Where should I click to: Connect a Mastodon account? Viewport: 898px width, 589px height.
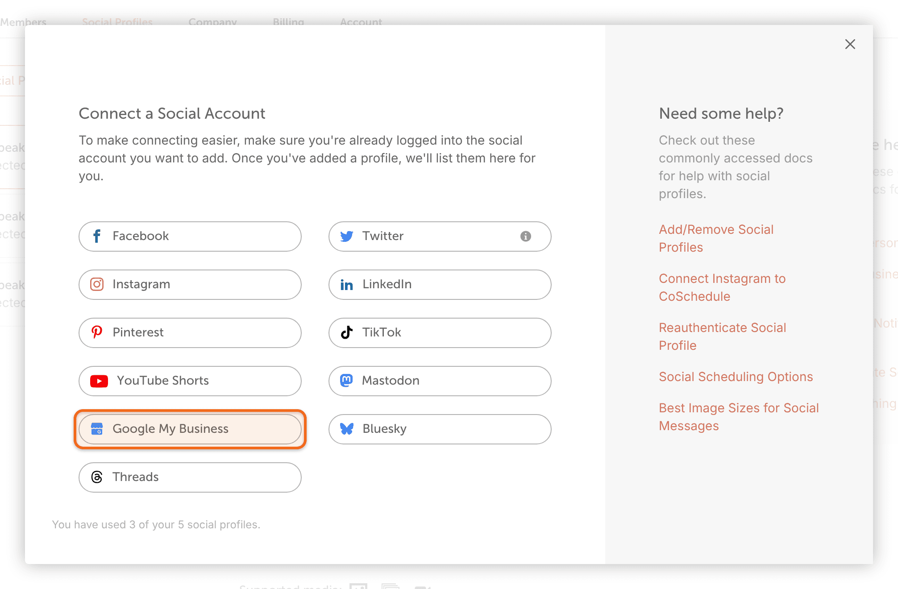[x=440, y=381]
